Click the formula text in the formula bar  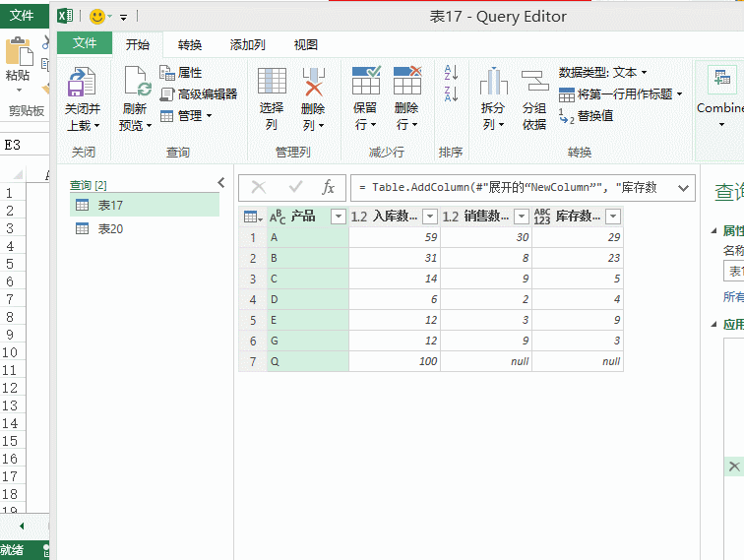tap(508, 187)
